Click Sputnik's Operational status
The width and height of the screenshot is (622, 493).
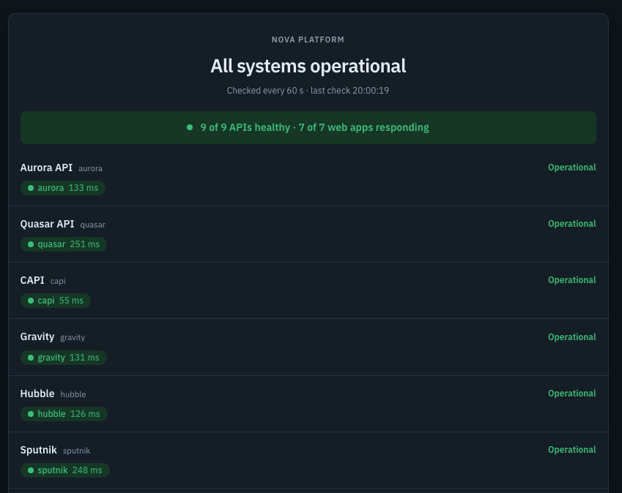(x=571, y=450)
